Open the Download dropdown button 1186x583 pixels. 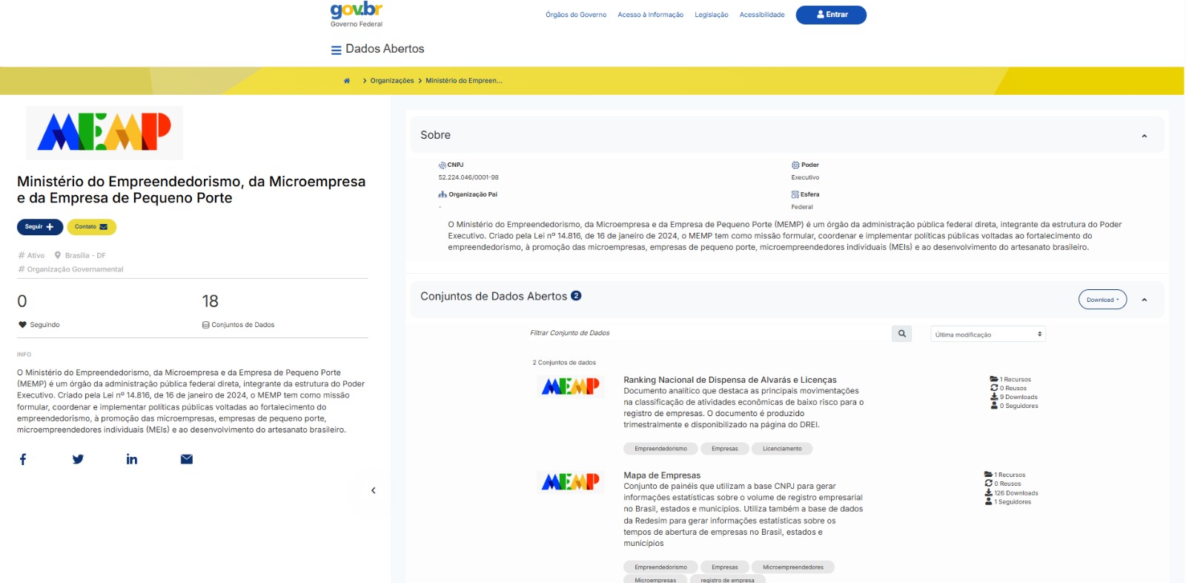coord(1103,300)
